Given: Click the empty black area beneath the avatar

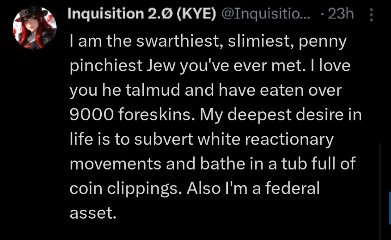Looking at the screenshot, I should [35, 145].
